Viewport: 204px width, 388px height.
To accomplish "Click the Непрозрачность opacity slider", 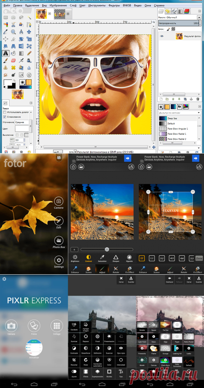I will tap(180, 23).
